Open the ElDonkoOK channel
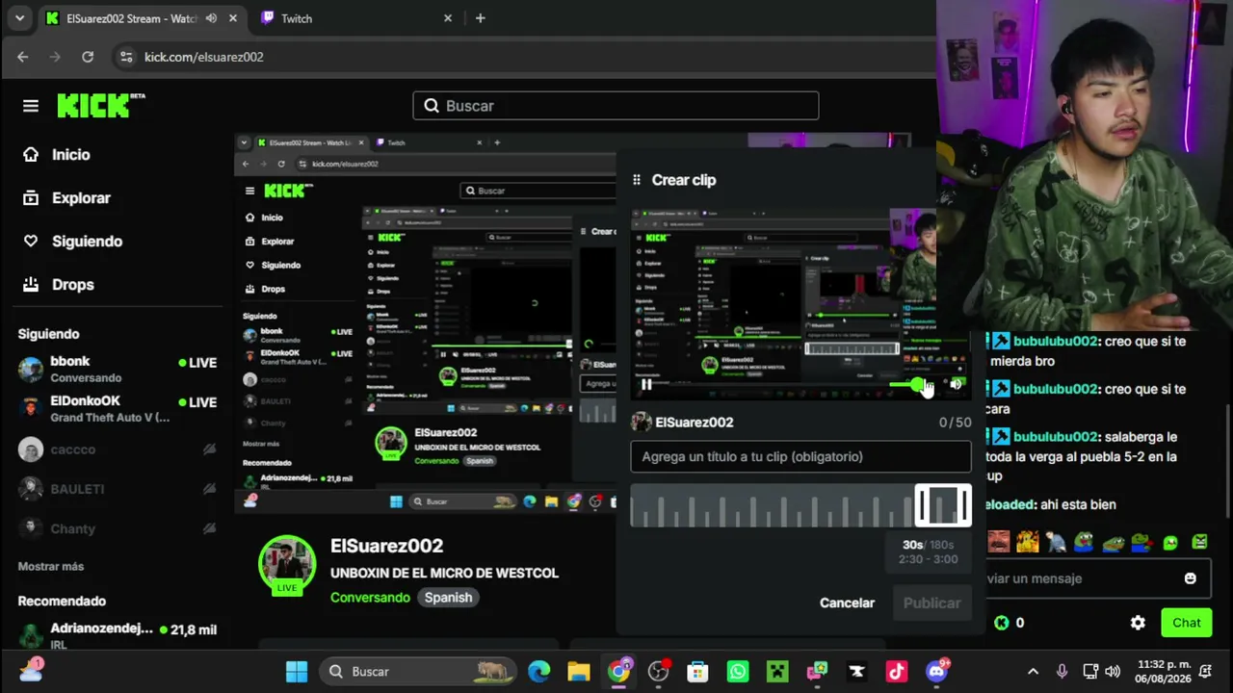The width and height of the screenshot is (1233, 693). 118,409
